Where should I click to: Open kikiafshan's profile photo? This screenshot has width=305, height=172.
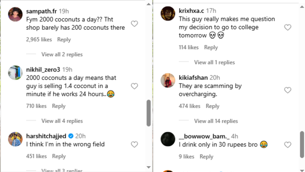coord(168,80)
